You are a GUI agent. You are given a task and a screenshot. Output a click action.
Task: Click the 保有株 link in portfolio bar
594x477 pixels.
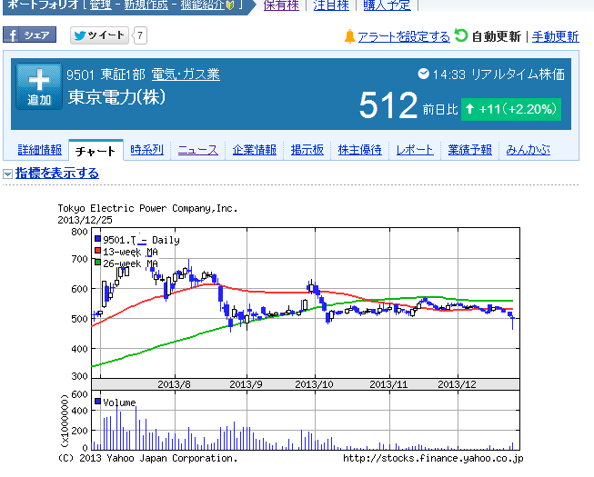279,5
